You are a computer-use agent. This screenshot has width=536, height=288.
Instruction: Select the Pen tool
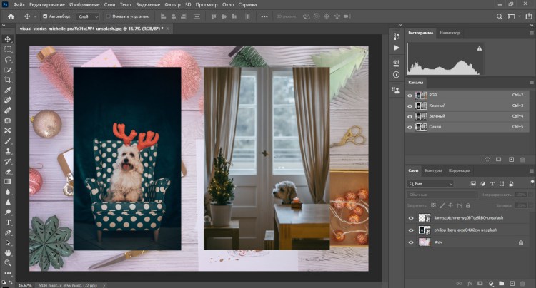coord(8,233)
